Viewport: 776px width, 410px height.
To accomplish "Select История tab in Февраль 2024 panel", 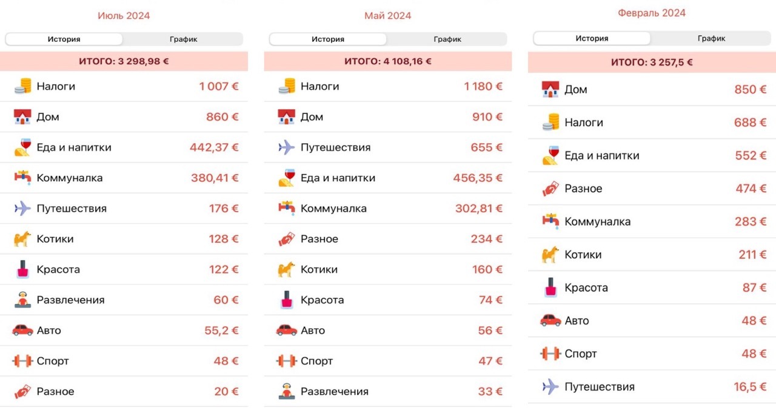I will coord(592,38).
